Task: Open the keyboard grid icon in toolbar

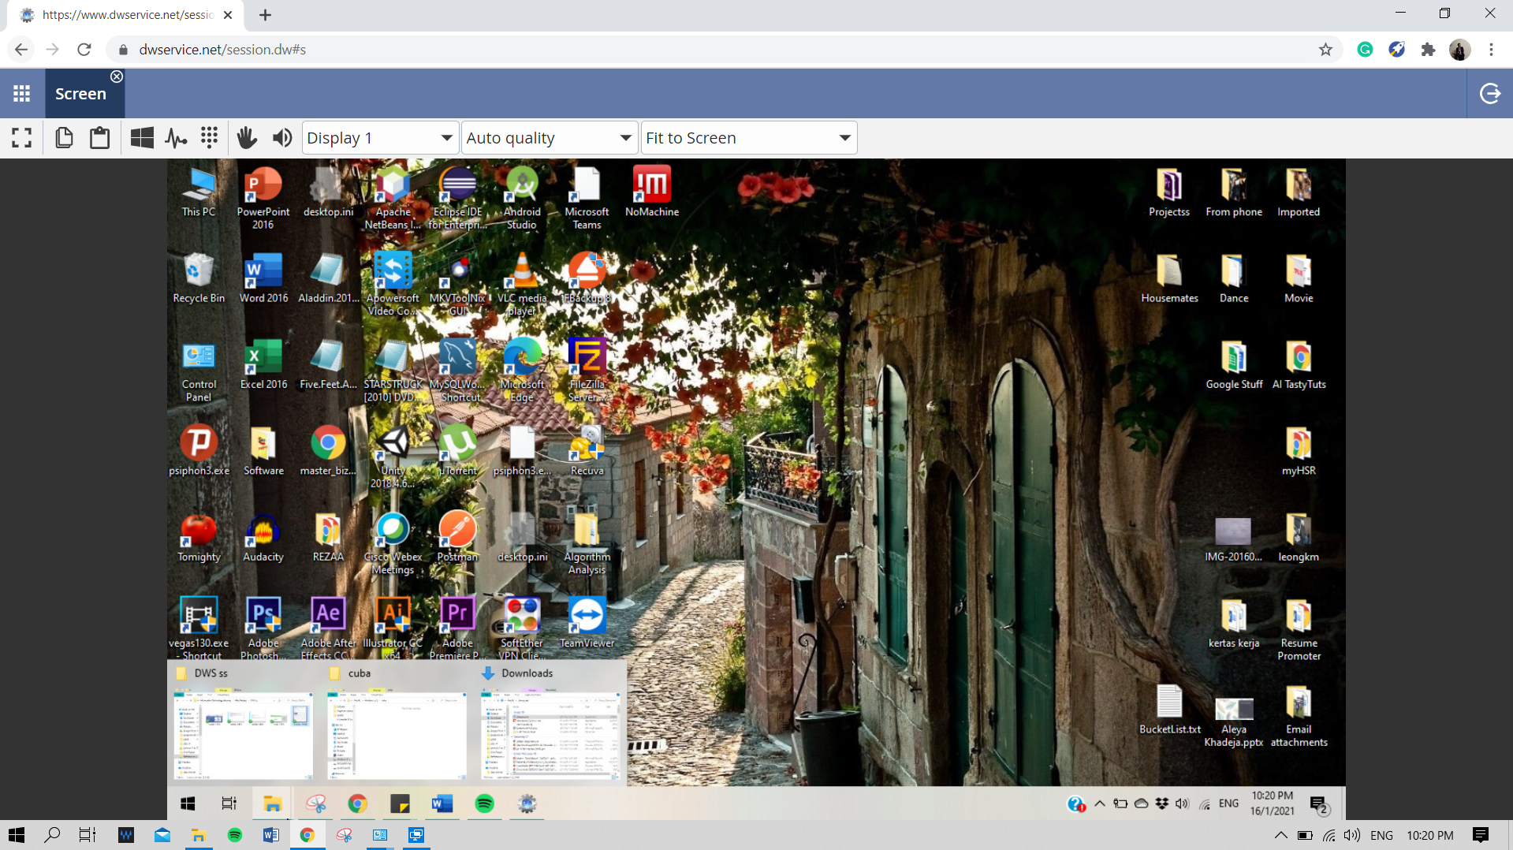Action: tap(209, 138)
